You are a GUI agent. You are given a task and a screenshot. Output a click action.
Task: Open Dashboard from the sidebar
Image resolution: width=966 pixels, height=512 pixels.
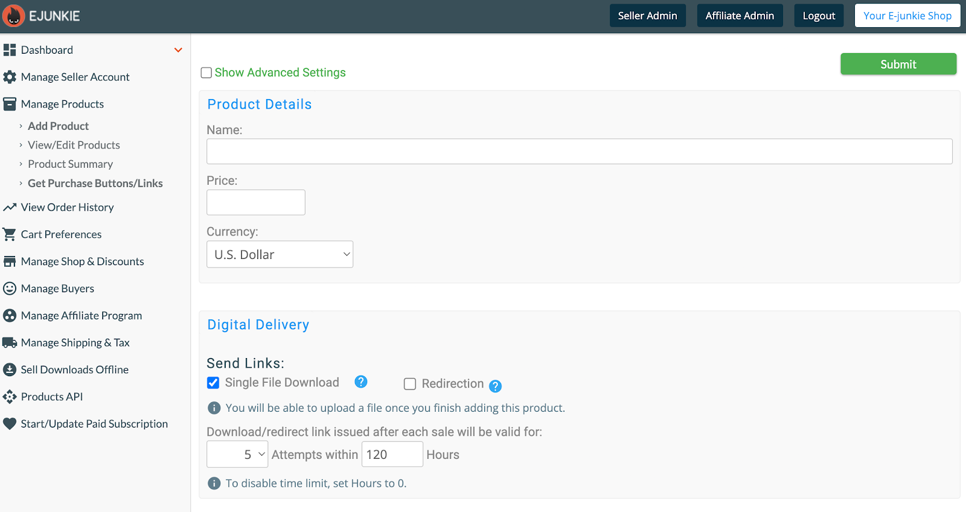point(47,50)
